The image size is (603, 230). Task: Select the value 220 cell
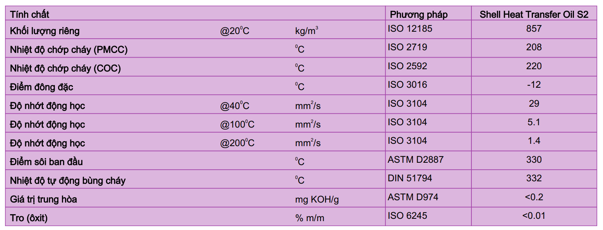tap(534, 66)
